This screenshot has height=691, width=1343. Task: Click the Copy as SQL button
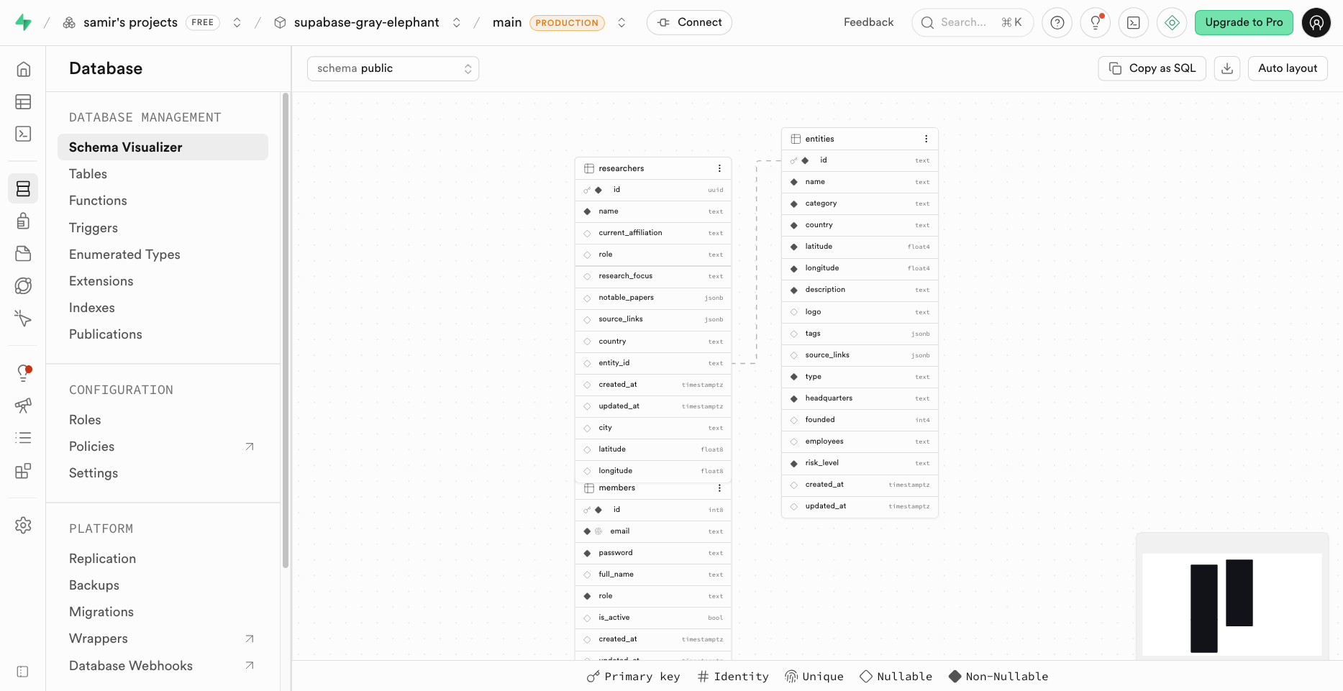1152,68
